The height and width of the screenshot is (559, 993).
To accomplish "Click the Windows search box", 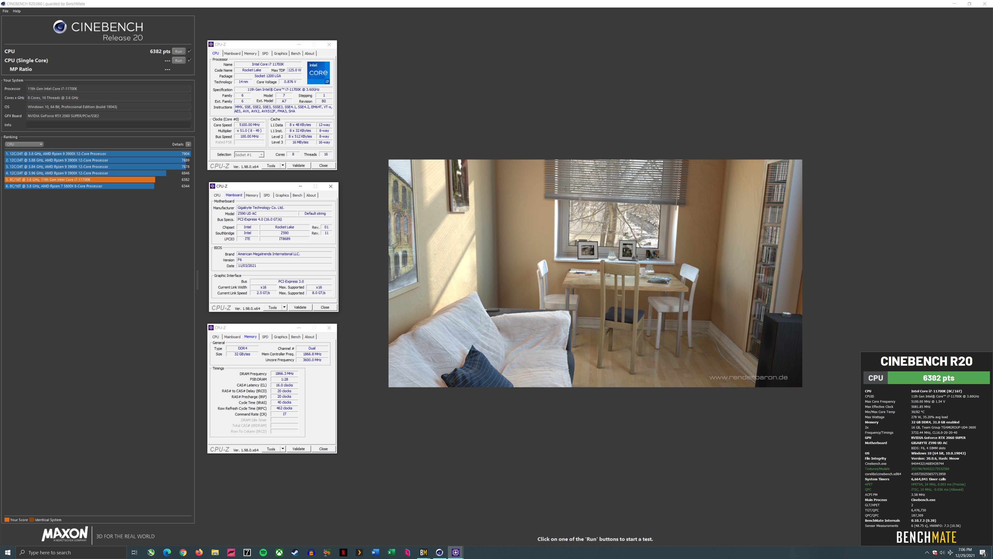I will point(71,553).
